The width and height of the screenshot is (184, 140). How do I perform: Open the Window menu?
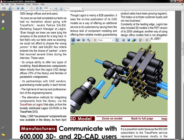(35, 4)
